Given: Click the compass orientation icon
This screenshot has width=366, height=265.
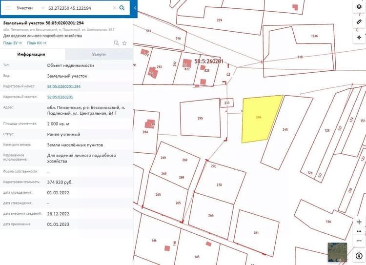Looking at the screenshot, I should pos(359,256).
